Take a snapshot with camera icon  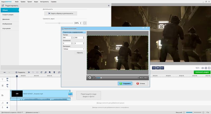click(206, 68)
